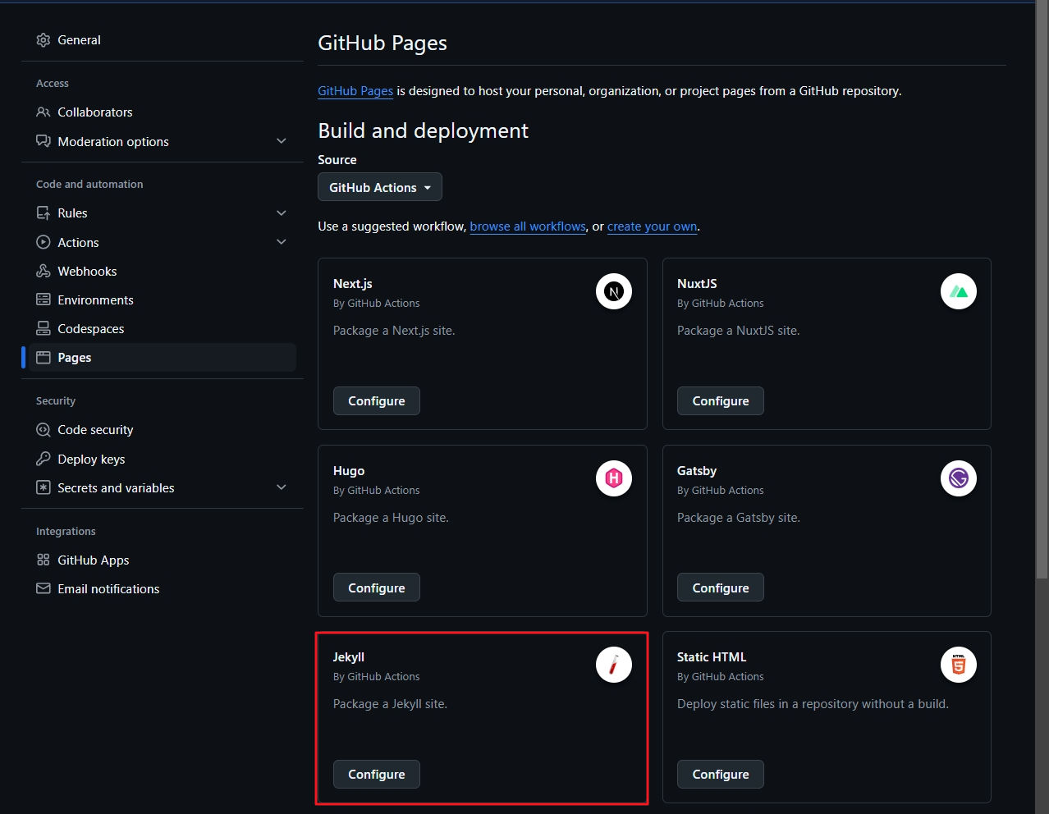Viewport: 1049px width, 814px height.
Task: Open browse all workflows link
Action: (x=528, y=226)
